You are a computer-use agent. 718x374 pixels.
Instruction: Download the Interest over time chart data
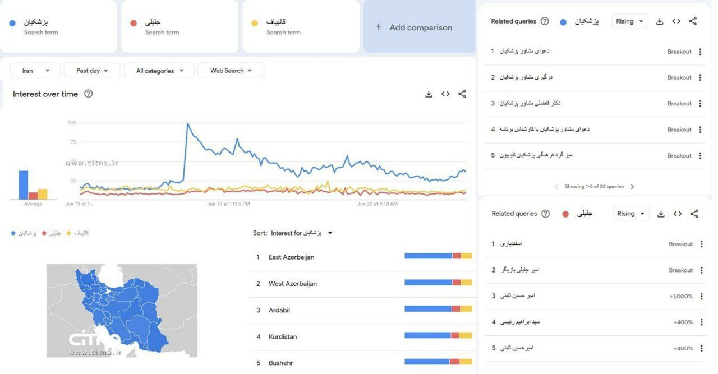(429, 94)
